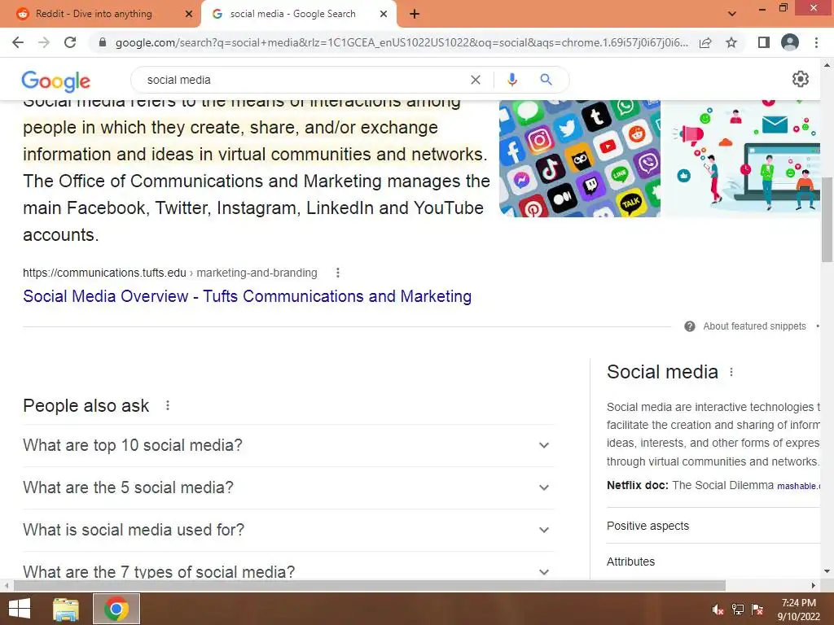This screenshot has height=625, width=834.
Task: Open Social Media Overview Tufts link
Action: (x=248, y=296)
